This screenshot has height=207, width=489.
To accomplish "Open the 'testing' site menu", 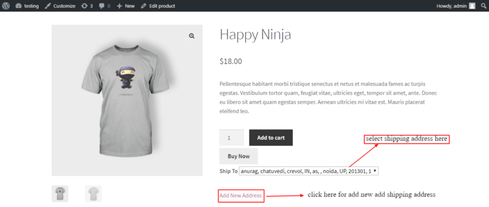I will click(29, 6).
